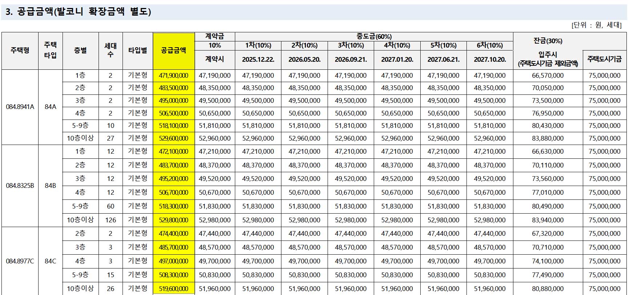Image resolution: width=629 pixels, height=295 pixels.
Task: Click the yellow 공급금액 column header
Action: 174,50
